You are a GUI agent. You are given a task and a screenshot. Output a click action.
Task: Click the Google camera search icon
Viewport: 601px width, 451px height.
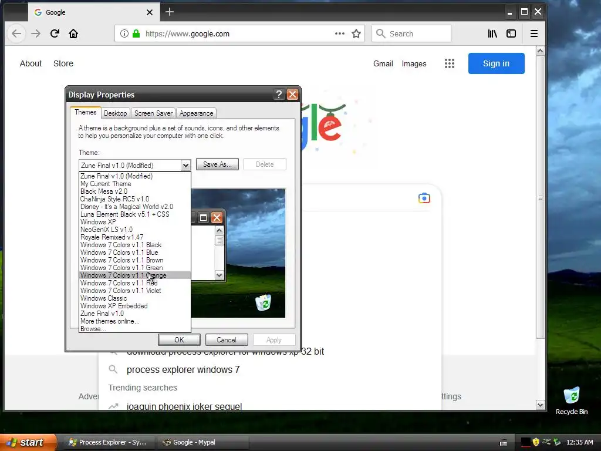[424, 198]
